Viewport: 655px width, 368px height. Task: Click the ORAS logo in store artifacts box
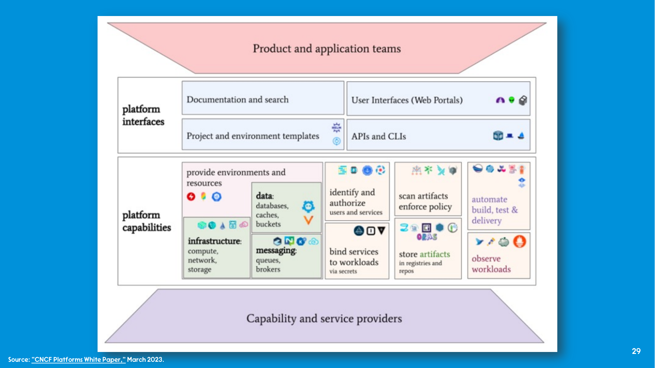point(427,237)
